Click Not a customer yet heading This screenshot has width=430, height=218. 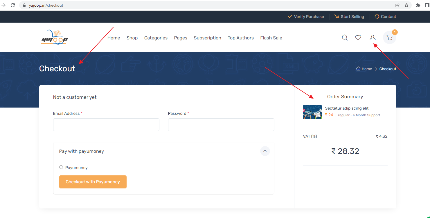click(x=75, y=97)
